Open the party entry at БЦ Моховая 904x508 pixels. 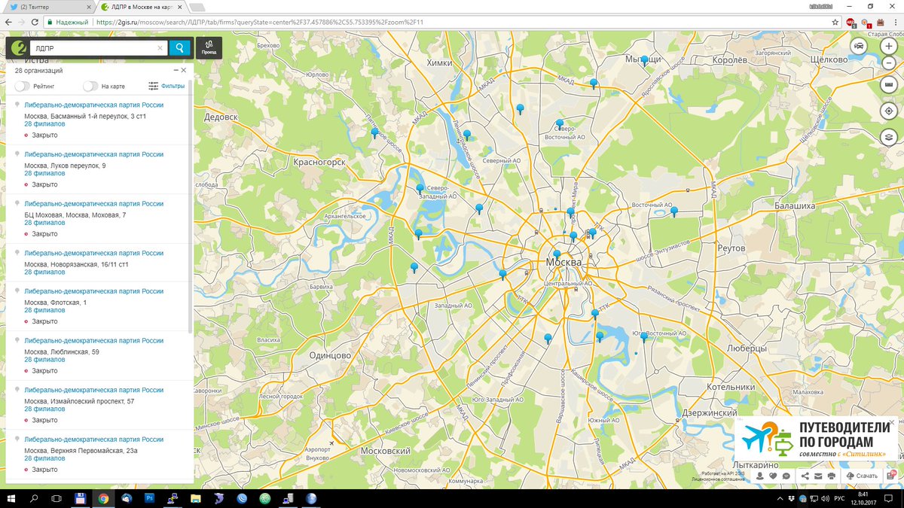coord(93,204)
